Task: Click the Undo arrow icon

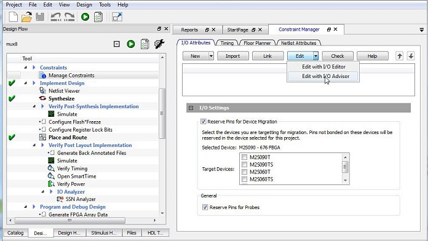Action: pos(56,17)
